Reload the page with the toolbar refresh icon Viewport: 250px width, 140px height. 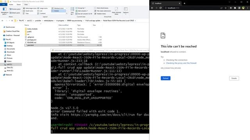click(161, 8)
